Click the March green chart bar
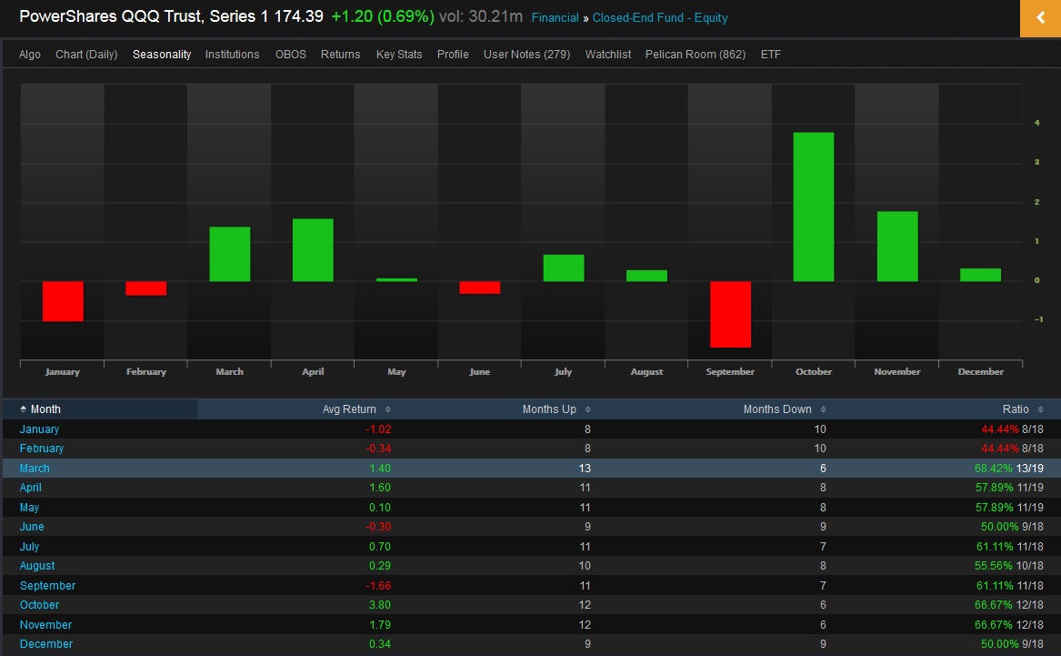Viewport: 1061px width, 656px height. coord(229,254)
